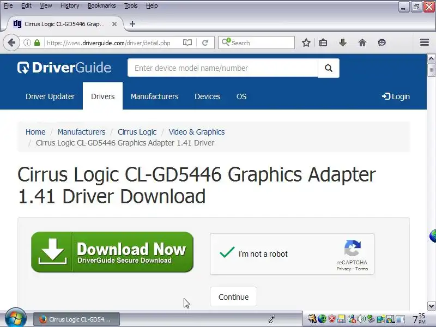
Task: Toggle the I'm not a robot checkbox
Action: [227, 253]
